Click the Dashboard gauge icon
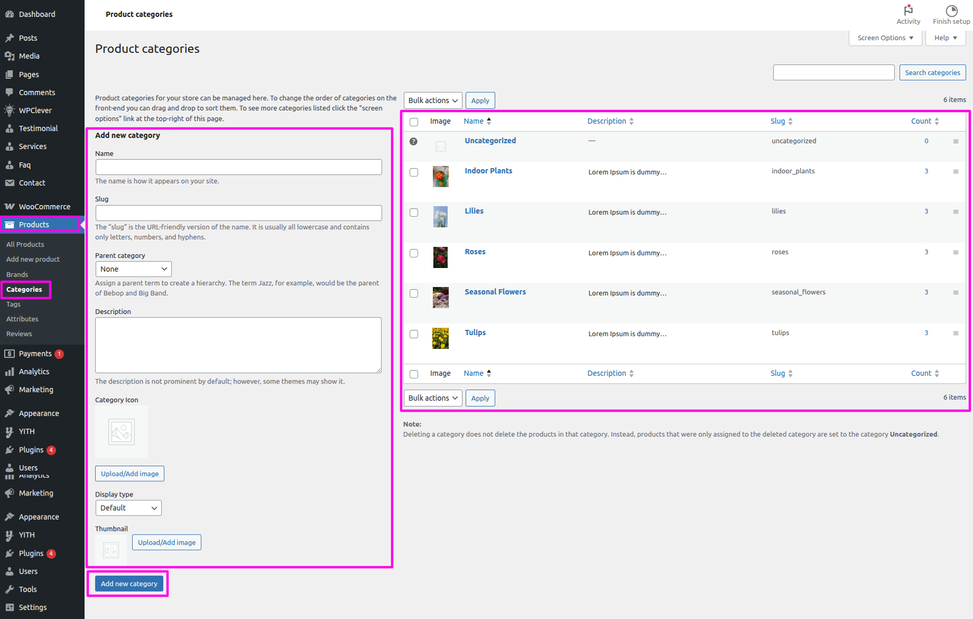Screen dimensions: 973x619 10,14
